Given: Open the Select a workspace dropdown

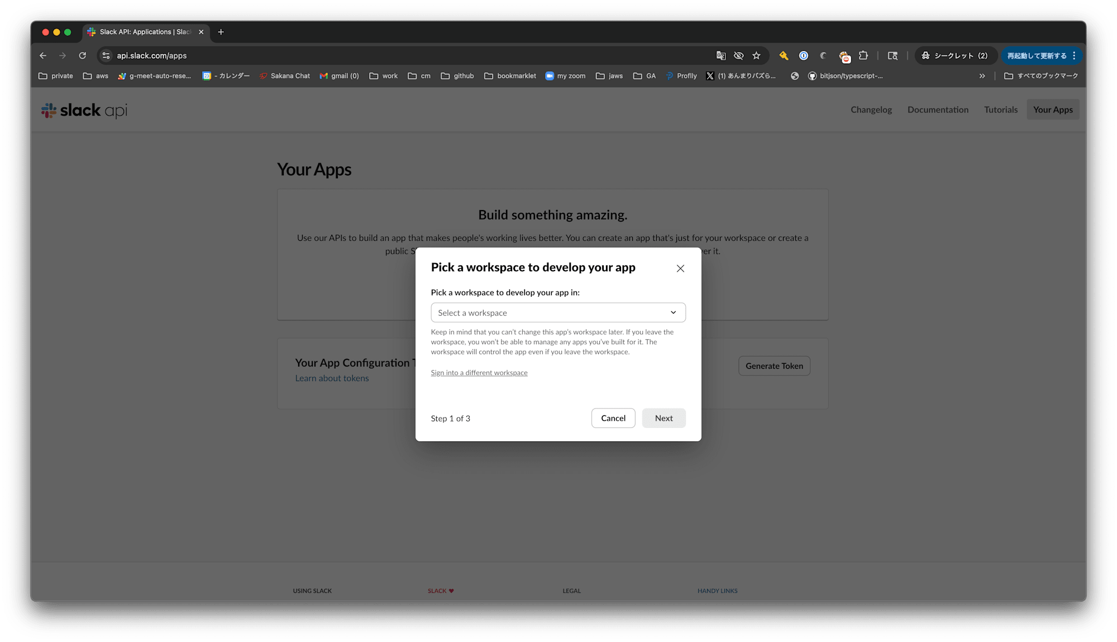Looking at the screenshot, I should (558, 312).
